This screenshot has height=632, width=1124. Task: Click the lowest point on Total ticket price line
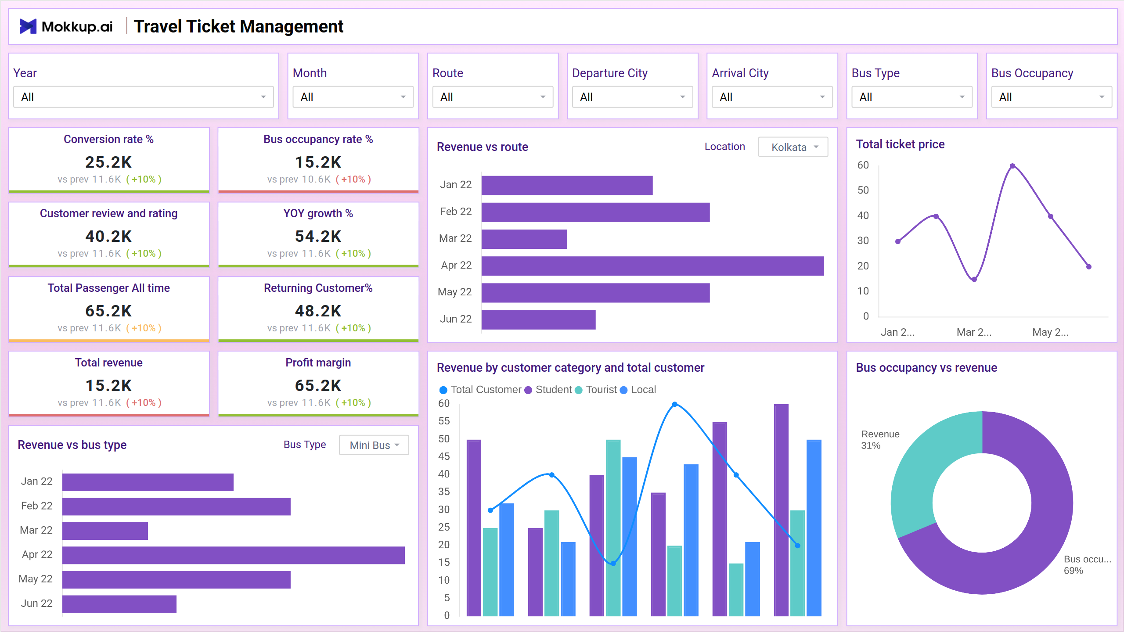coord(974,279)
